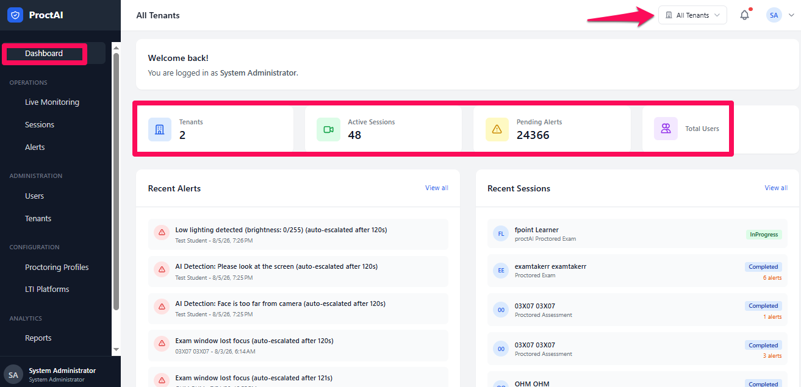Click the Total Users people icon
This screenshot has height=387, width=801.
[x=666, y=129]
